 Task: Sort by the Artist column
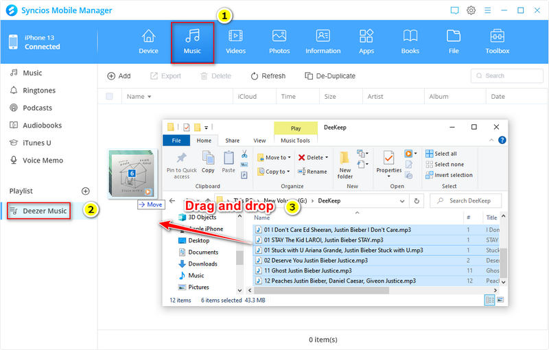pos(375,97)
